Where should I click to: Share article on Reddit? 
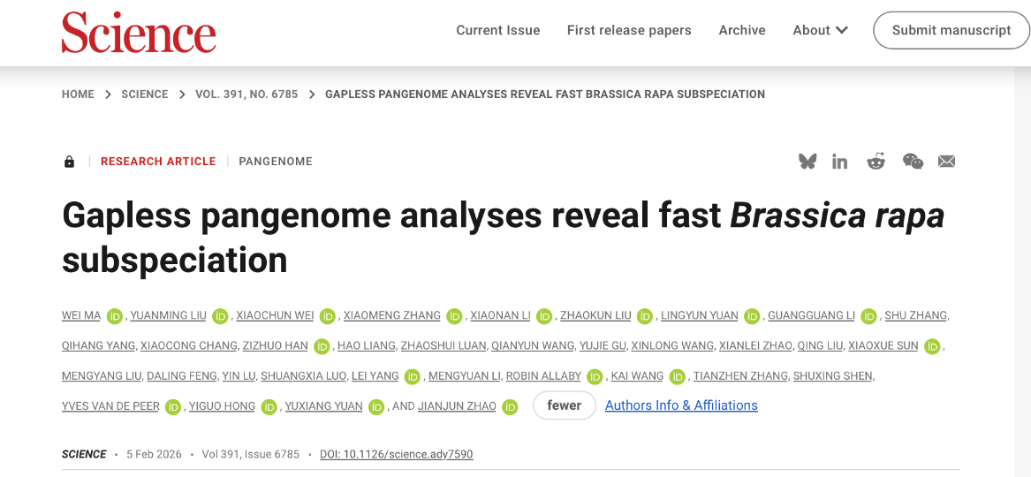876,161
